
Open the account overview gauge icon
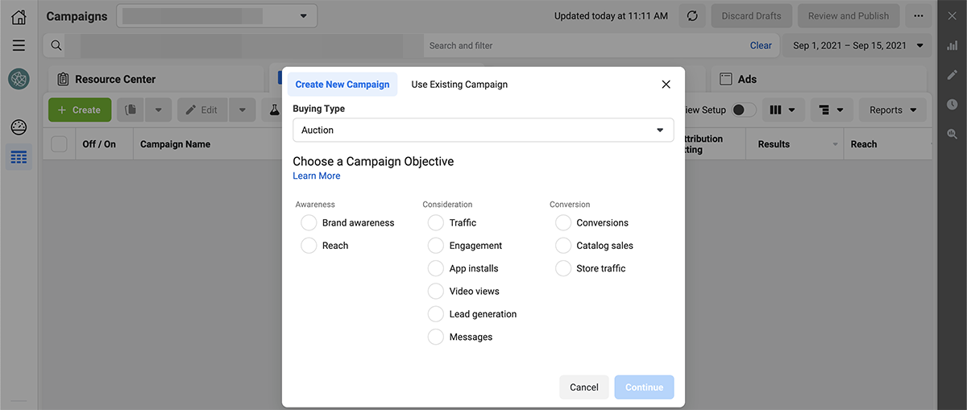[19, 127]
